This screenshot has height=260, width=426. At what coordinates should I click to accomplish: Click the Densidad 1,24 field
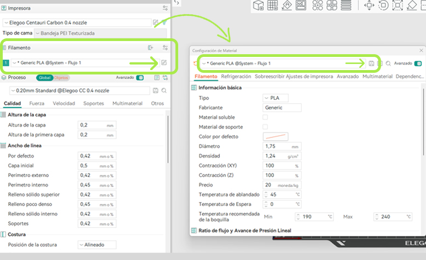[x=282, y=156]
